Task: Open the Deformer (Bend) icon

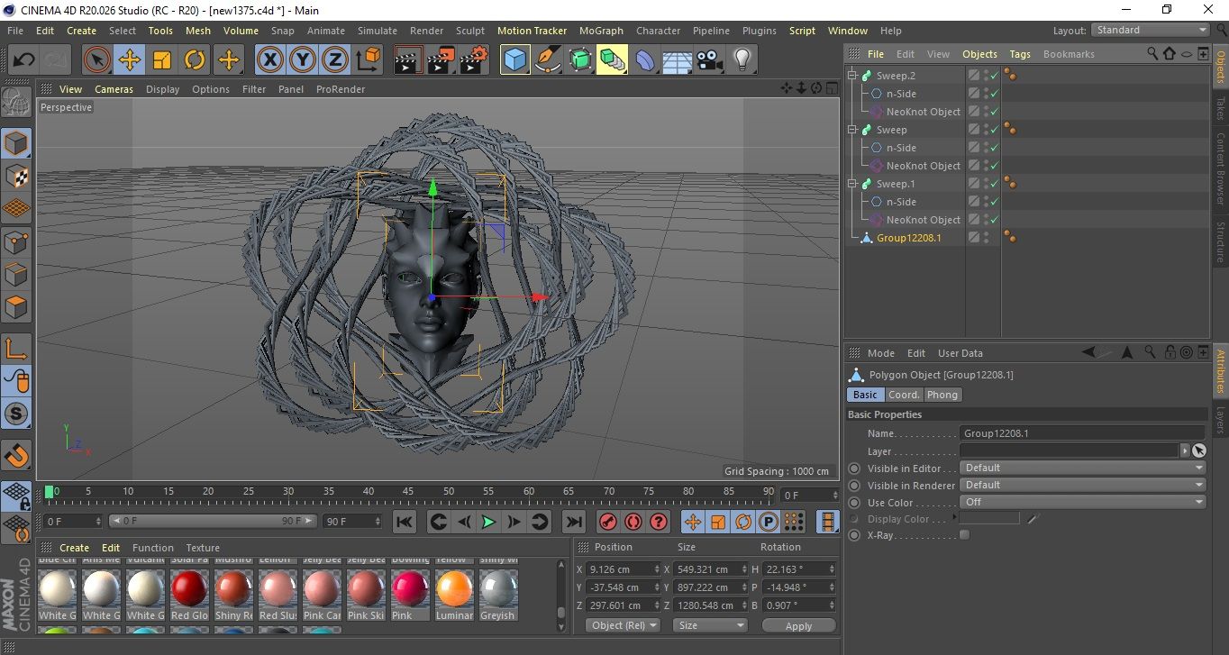Action: tap(645, 60)
